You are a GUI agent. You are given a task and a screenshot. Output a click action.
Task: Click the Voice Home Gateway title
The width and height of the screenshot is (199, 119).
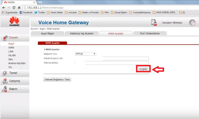click(x=64, y=22)
